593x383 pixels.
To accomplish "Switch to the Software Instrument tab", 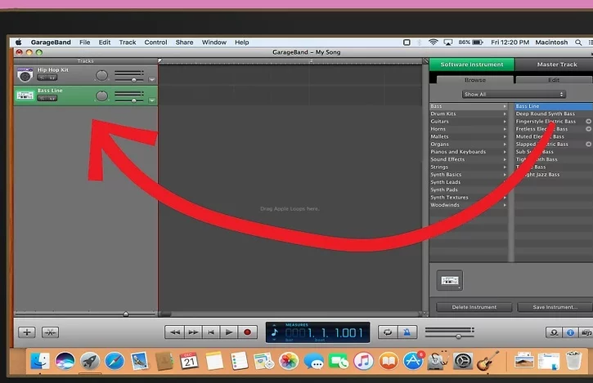I will click(x=472, y=65).
